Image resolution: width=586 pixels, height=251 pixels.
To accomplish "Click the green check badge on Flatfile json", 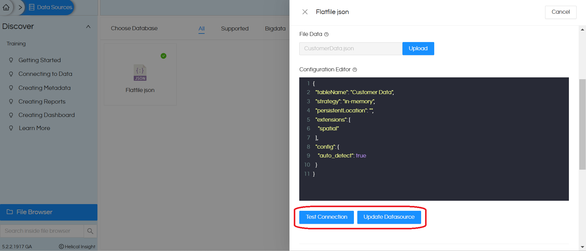I will pyautogui.click(x=163, y=56).
